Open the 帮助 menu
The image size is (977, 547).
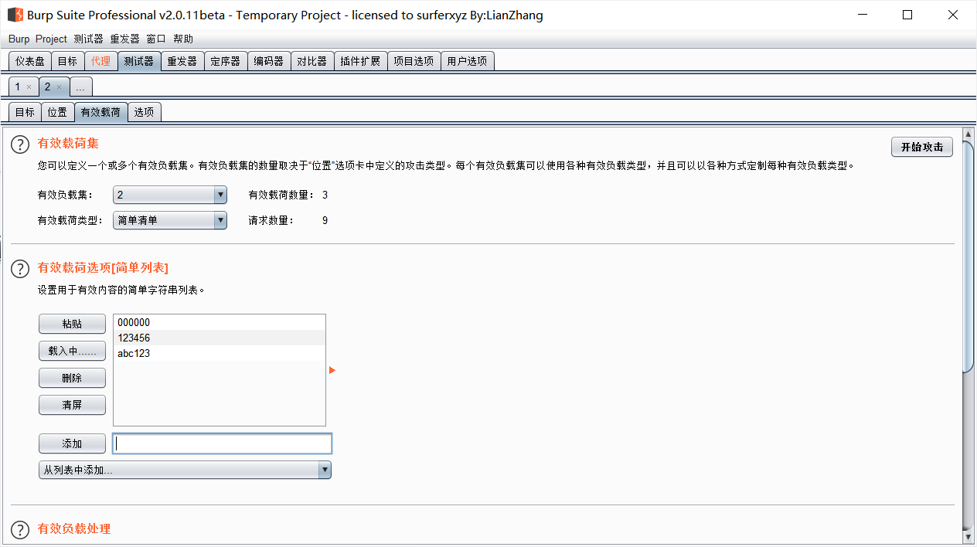pyautogui.click(x=183, y=39)
